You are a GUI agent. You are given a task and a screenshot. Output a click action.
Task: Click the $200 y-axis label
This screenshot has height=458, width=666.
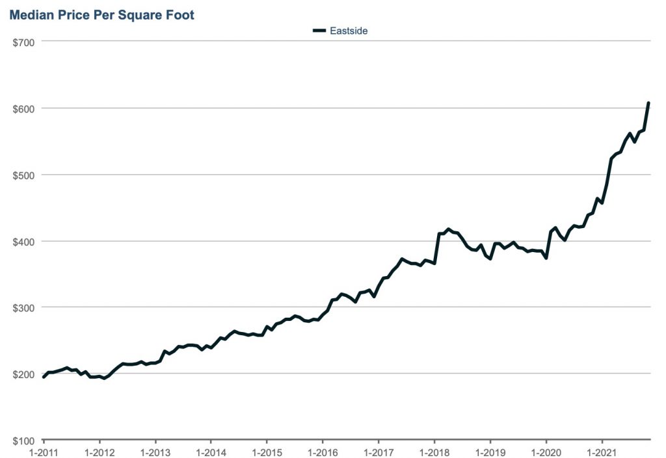click(x=23, y=374)
